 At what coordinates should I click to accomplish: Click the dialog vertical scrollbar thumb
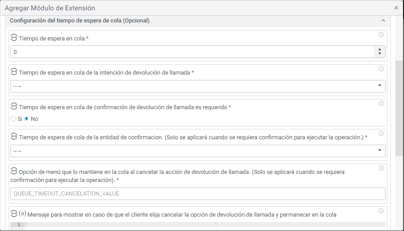coord(399,108)
